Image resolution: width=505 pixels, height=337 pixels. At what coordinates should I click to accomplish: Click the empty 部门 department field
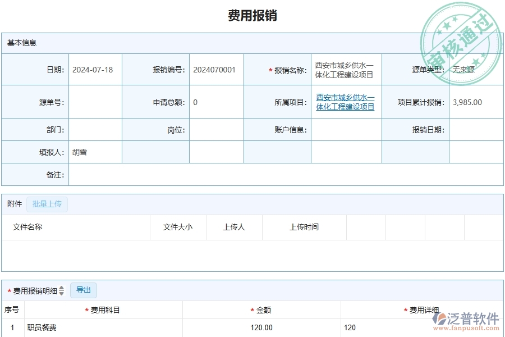click(94, 129)
